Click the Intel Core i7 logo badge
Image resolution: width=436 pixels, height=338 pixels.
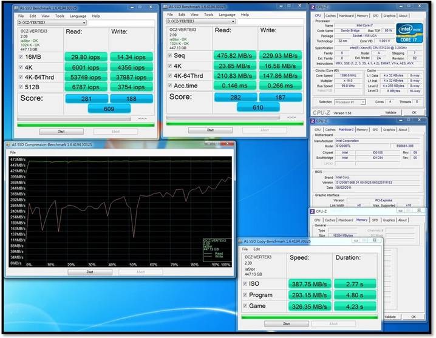tap(409, 33)
